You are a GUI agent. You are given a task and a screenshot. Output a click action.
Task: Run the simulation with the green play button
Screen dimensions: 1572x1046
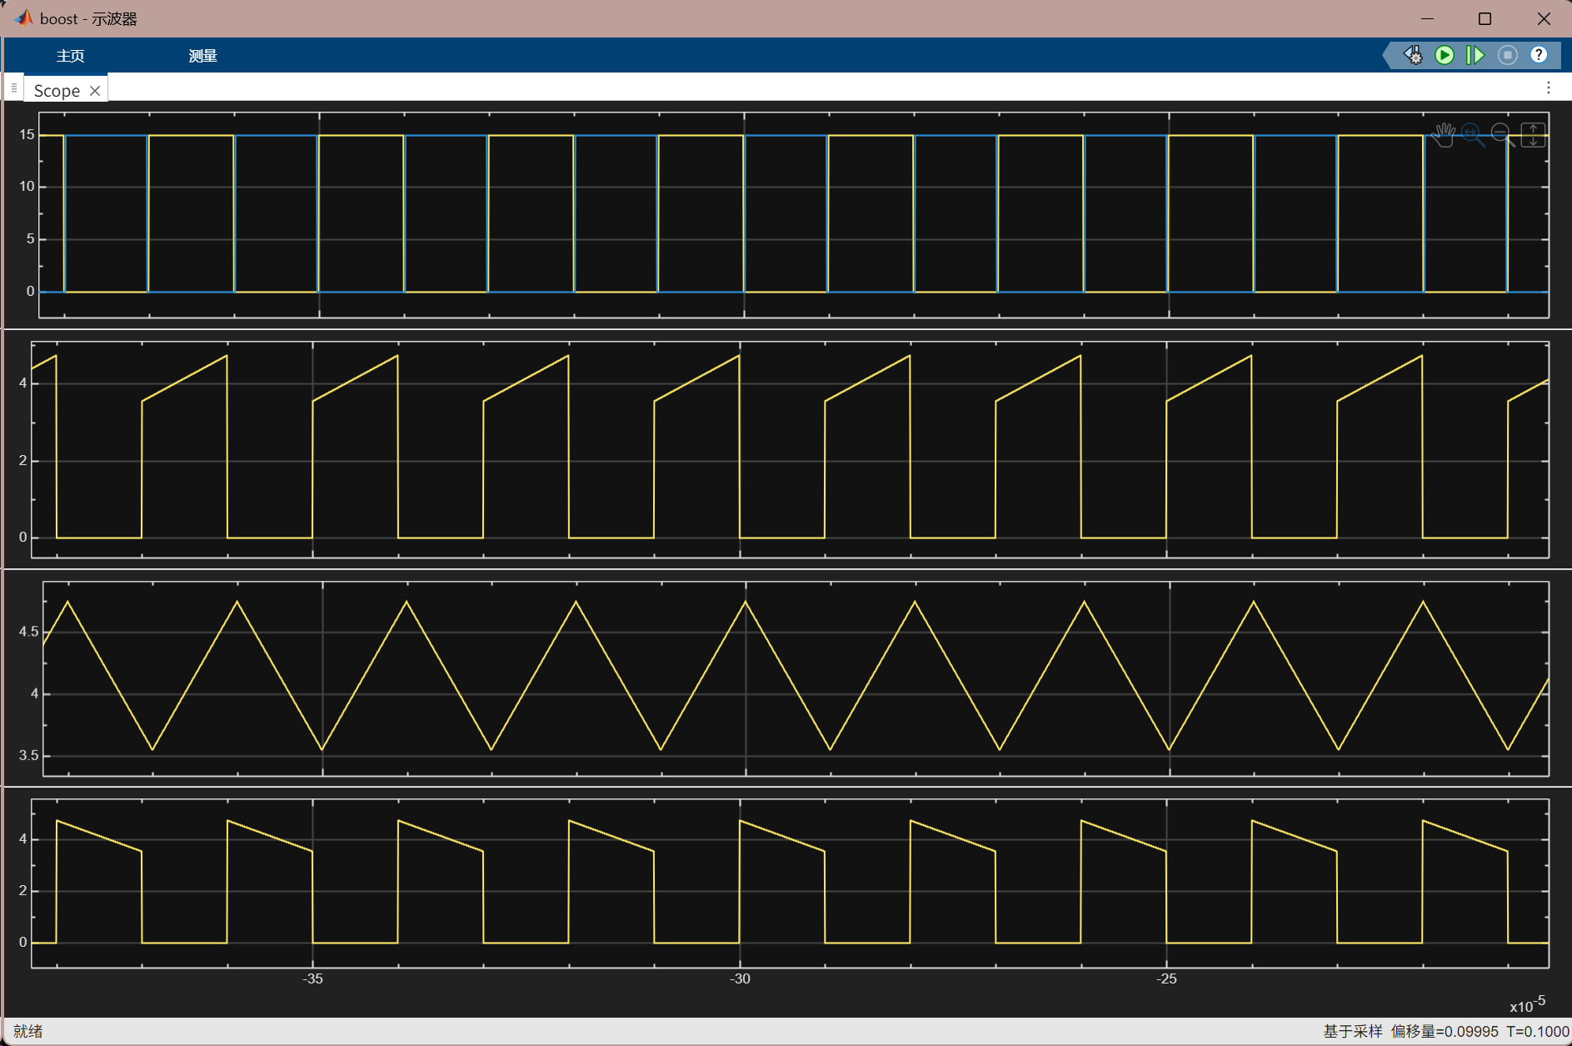point(1445,55)
